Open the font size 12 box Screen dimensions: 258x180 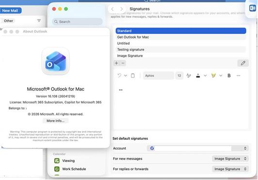(179, 75)
